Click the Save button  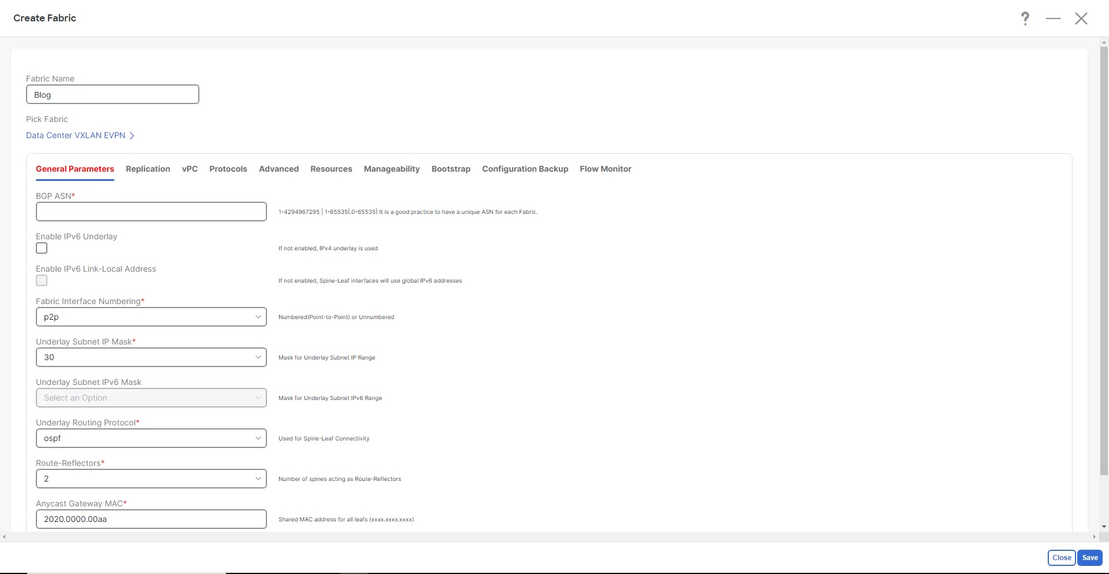pos(1090,558)
